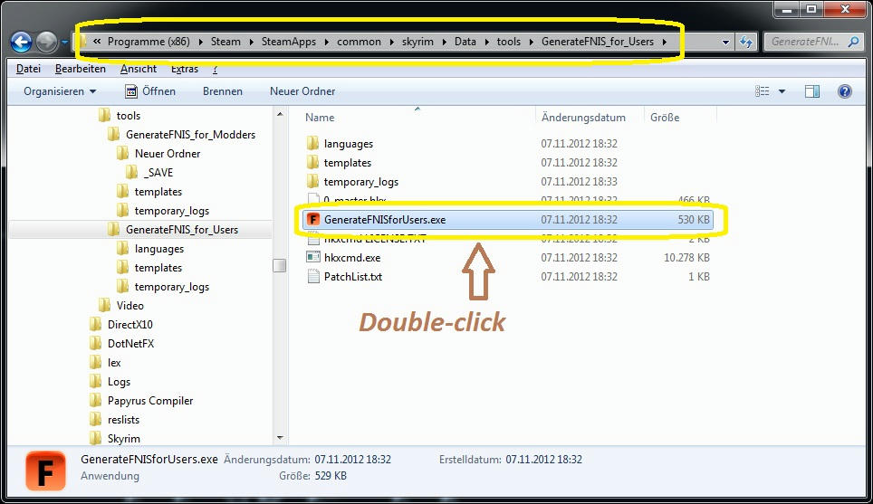Screen dimensions: 873x504
Task: Select DirectX10 folder in the tree
Action: point(130,324)
